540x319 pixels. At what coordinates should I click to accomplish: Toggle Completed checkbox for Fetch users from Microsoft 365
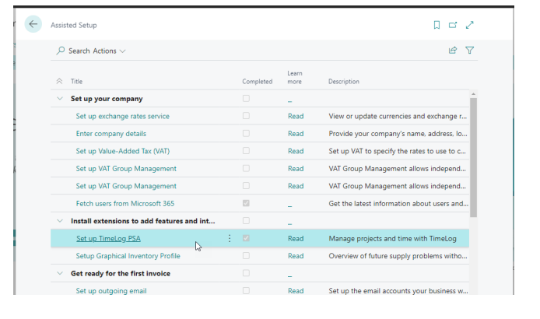pos(246,203)
